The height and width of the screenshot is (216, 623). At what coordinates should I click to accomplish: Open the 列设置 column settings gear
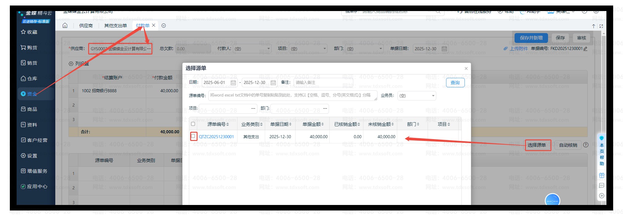[x=71, y=64]
